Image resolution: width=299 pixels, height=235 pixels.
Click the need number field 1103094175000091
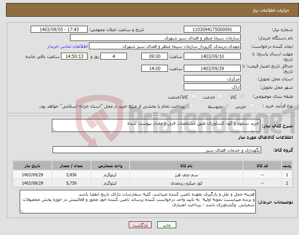coord(212,30)
